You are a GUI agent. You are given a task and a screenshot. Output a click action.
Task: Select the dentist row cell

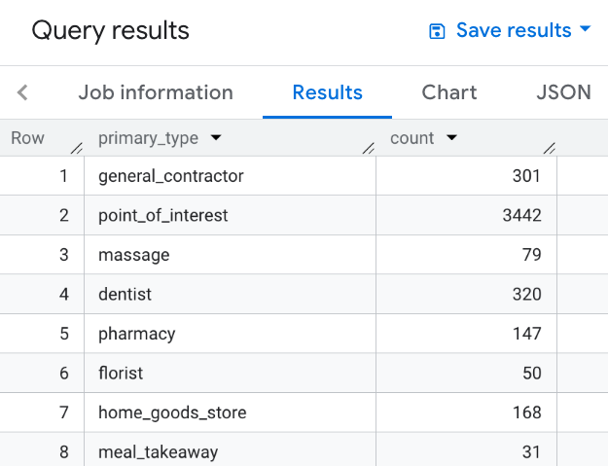125,294
